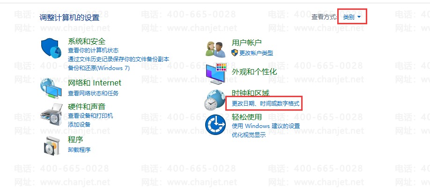Click the Hardware and Sound printer icon
The height and width of the screenshot is (192, 430).
pyautogui.click(x=52, y=114)
